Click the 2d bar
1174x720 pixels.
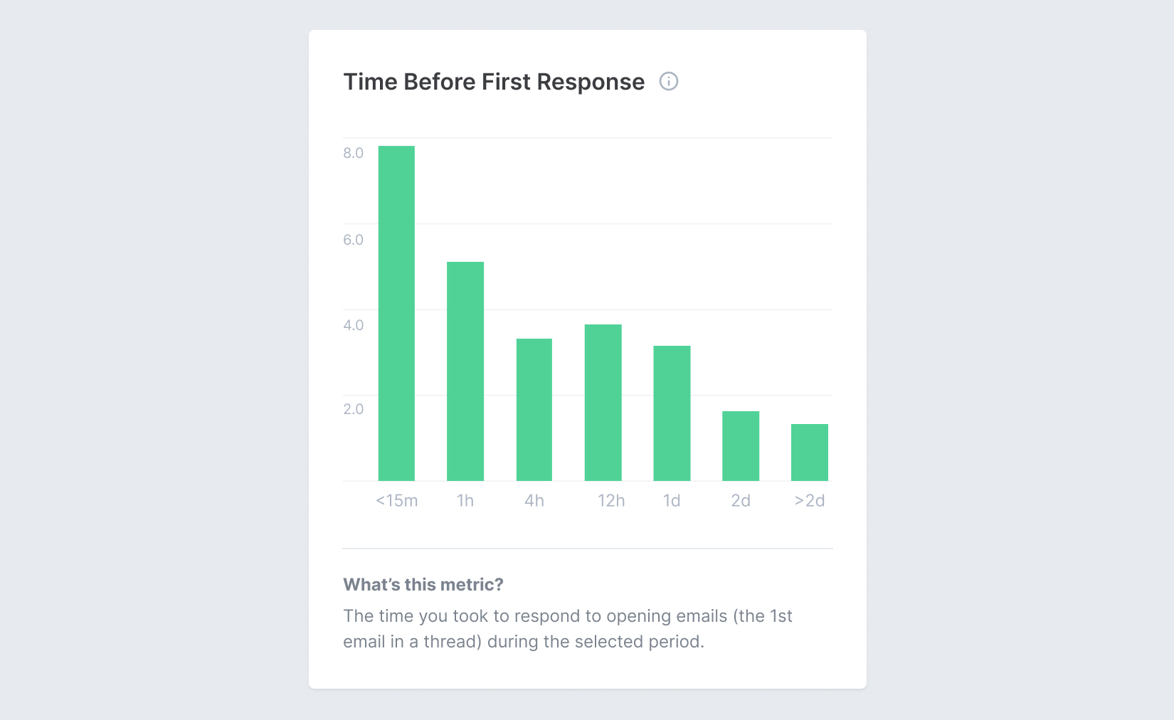pos(741,445)
